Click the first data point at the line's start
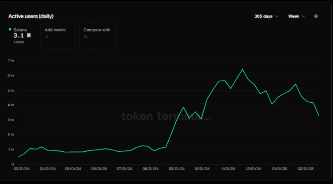Screen dimensions: 333x184 pos(19,157)
